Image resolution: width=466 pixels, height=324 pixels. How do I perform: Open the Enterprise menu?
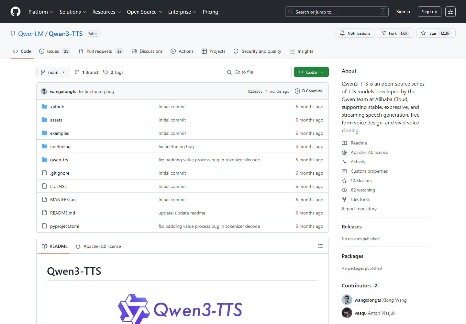pyautogui.click(x=182, y=12)
